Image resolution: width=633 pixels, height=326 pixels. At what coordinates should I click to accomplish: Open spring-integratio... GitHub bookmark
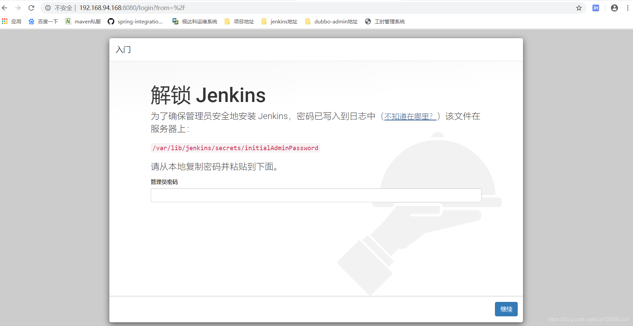coord(135,21)
